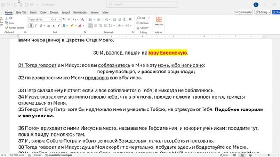Open the Draw tab

tap(43, 12)
